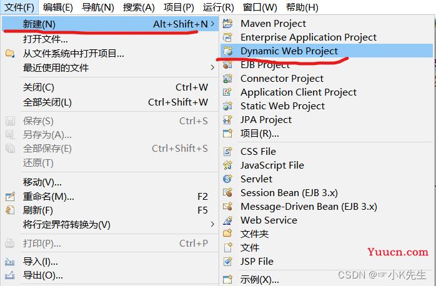Click the Enterprise Application Project icon

point(228,37)
